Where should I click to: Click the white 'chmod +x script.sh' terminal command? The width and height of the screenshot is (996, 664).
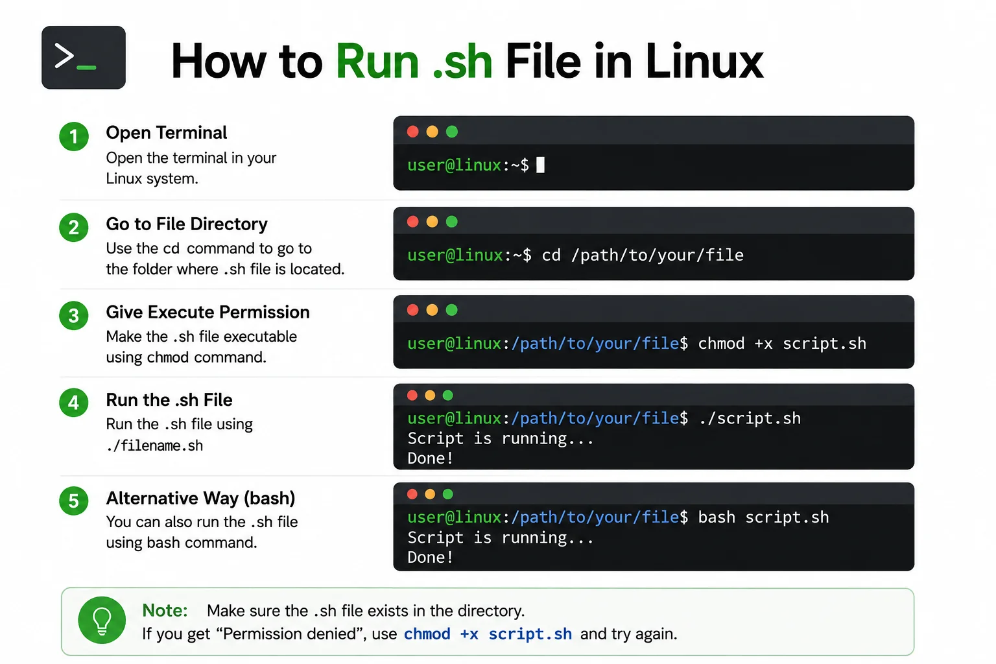782,344
